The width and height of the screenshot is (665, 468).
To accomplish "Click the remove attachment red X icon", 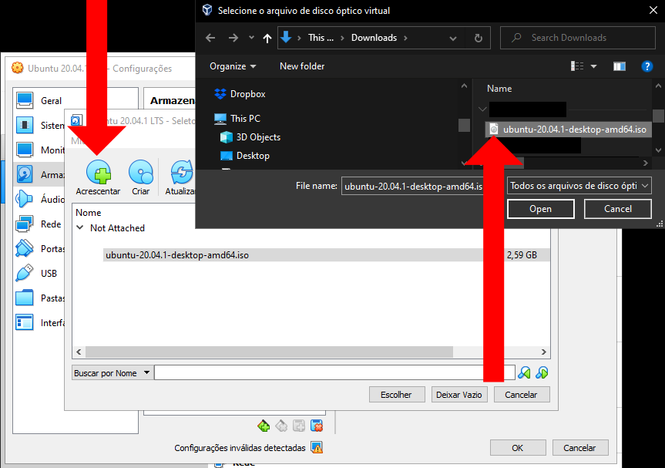I will (317, 425).
